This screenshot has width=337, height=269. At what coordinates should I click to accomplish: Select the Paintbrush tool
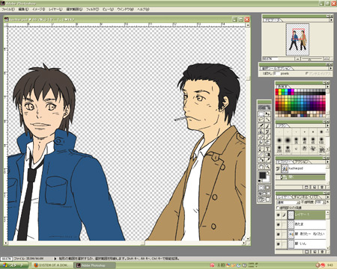coord(267,126)
